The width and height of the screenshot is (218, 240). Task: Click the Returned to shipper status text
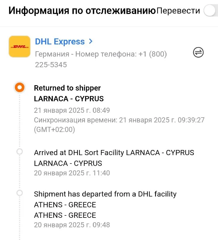click(x=67, y=88)
